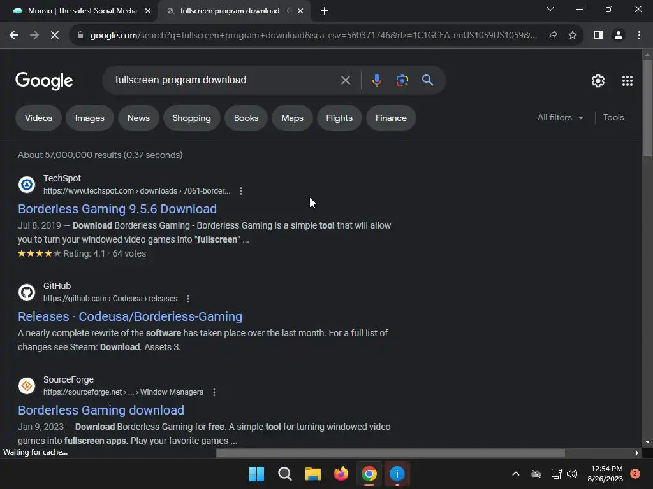Go back to the previous page
The image size is (653, 489).
pyautogui.click(x=14, y=36)
